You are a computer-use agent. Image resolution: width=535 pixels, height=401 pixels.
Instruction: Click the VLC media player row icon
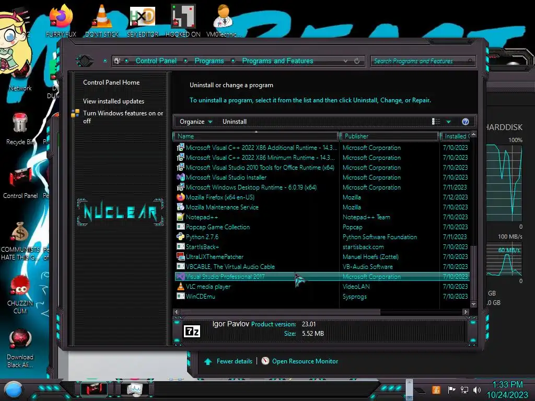click(x=180, y=287)
